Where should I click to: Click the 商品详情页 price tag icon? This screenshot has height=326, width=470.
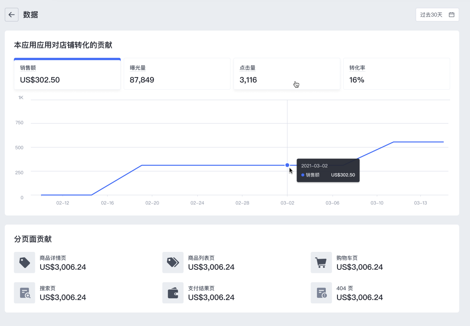point(25,263)
